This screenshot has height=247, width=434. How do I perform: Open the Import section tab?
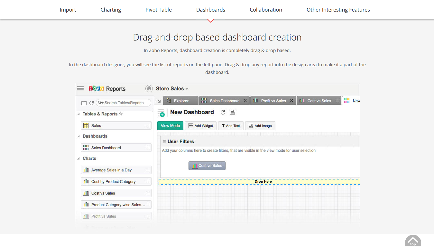[x=68, y=10]
